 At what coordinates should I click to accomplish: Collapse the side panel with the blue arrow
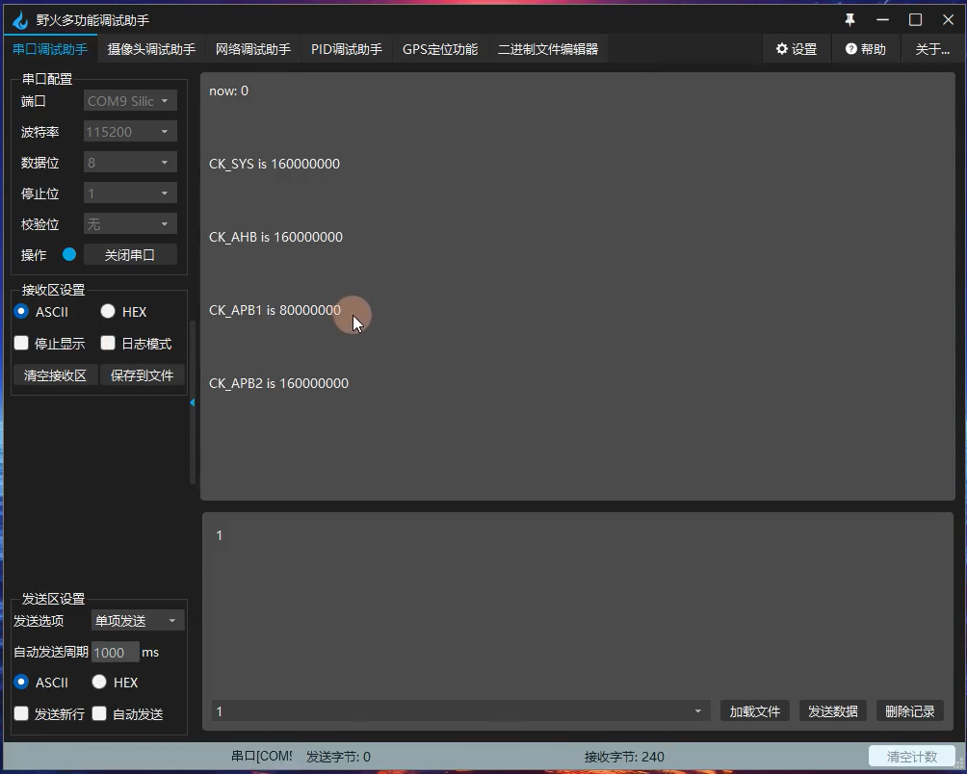192,402
